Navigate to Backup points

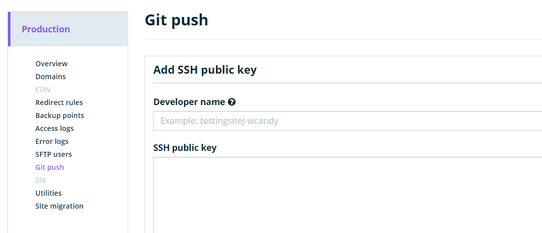[59, 116]
